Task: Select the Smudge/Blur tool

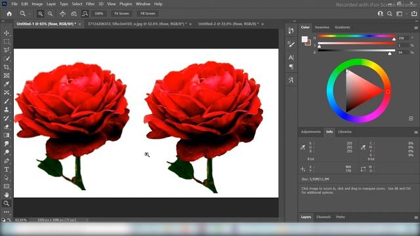Action: click(7, 144)
